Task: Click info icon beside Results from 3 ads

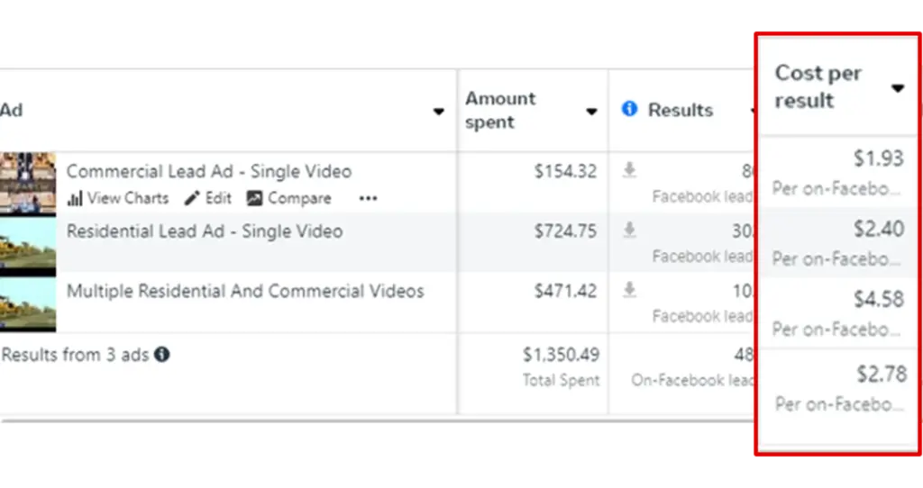Action: click(x=161, y=355)
